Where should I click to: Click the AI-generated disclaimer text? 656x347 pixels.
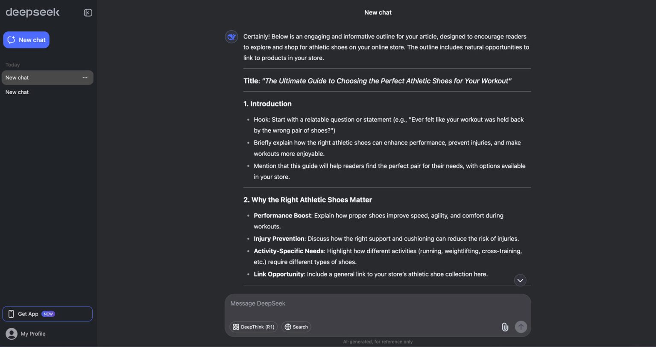(378, 341)
